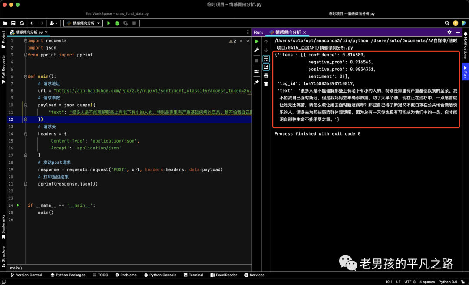Screen dimensions: 469x285
Task: Open Run panel settings gear
Action: pos(449,32)
